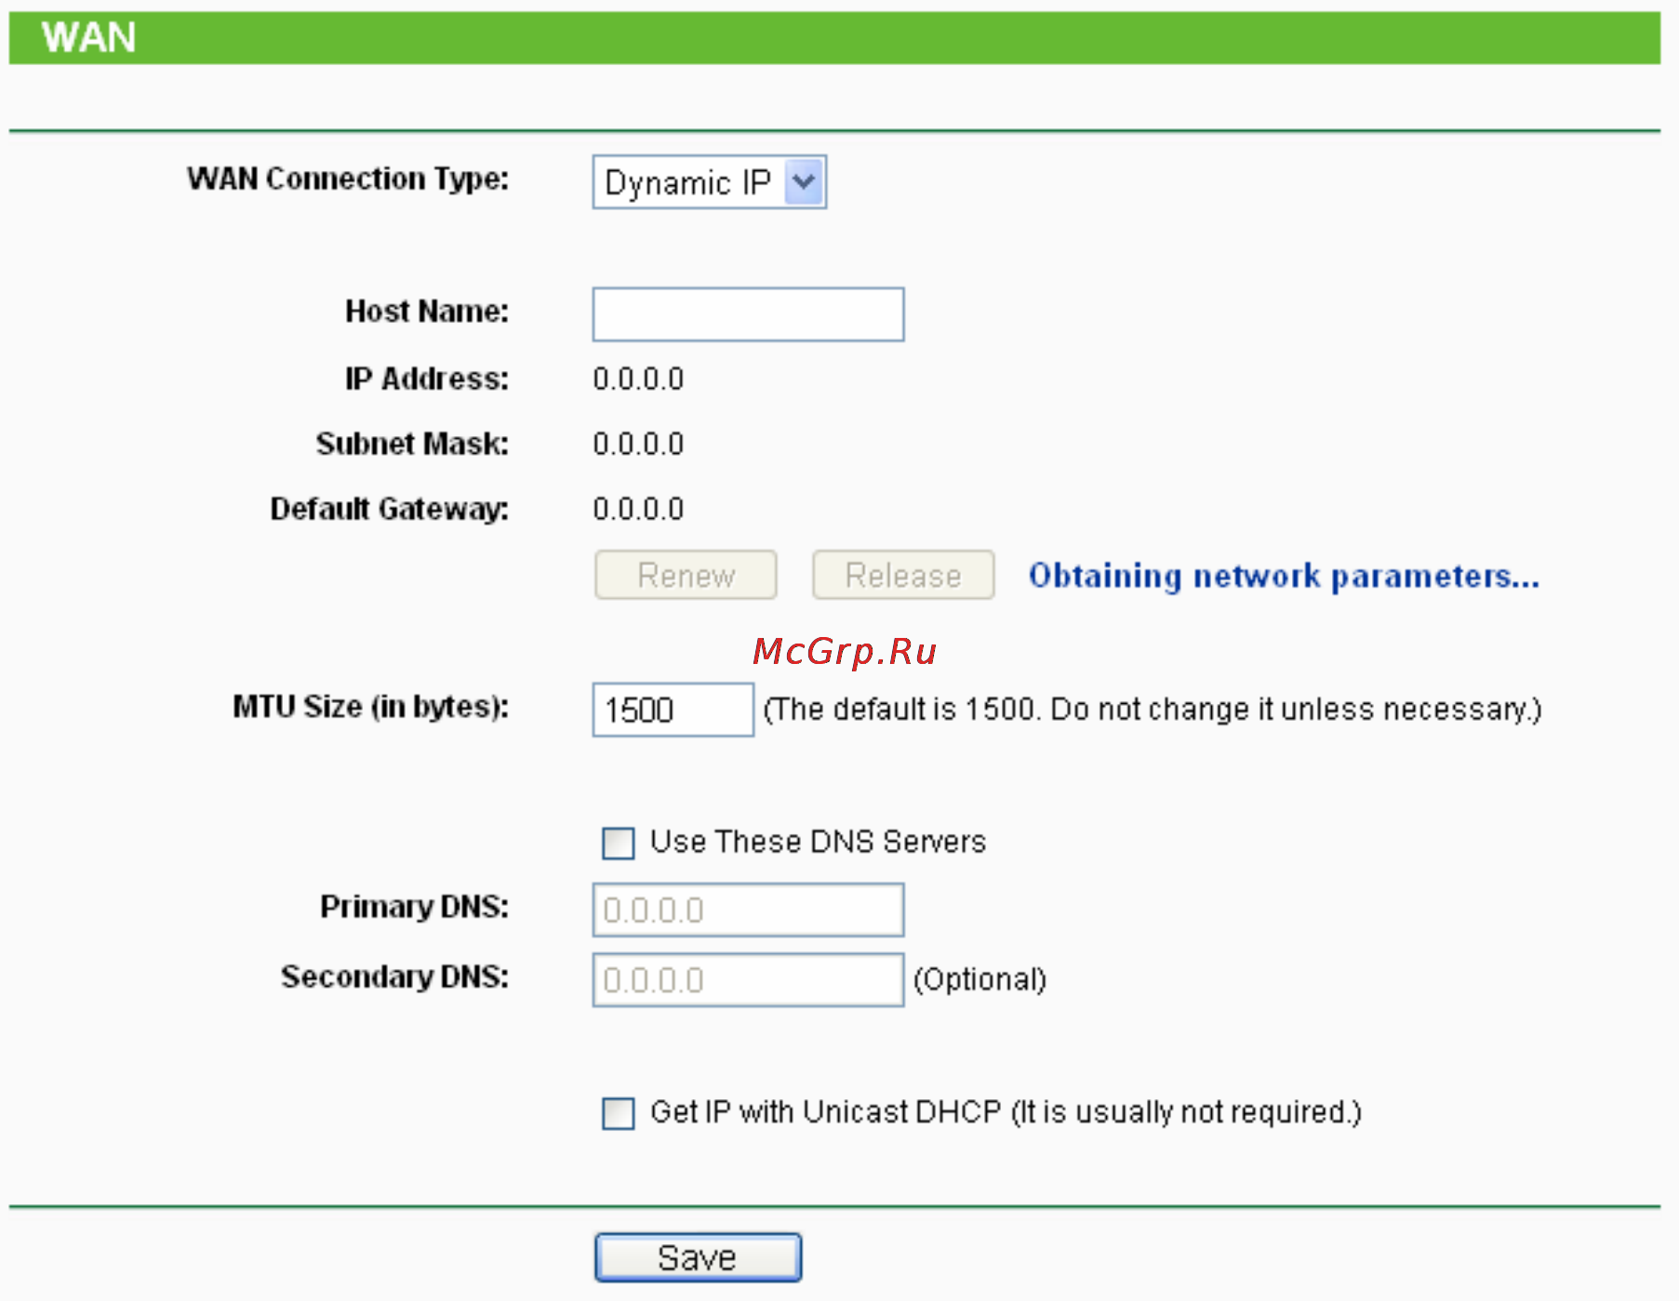
Task: Enable Use These DNS Servers checkbox
Action: [619, 843]
